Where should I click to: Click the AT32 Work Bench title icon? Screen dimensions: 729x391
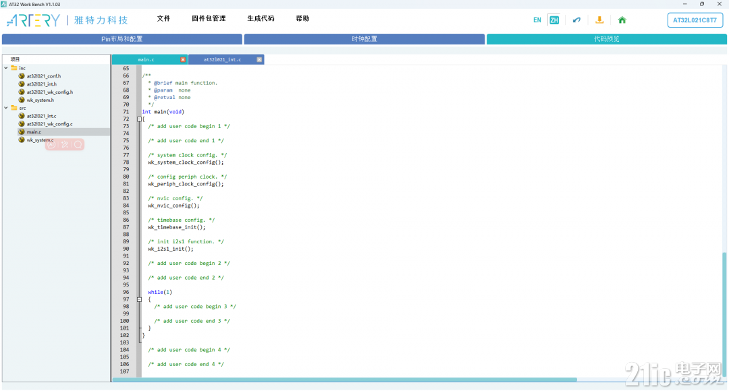tap(4, 4)
